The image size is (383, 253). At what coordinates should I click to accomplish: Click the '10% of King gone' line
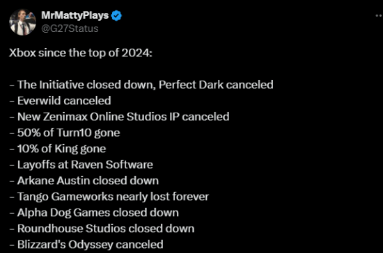[x=58, y=149]
